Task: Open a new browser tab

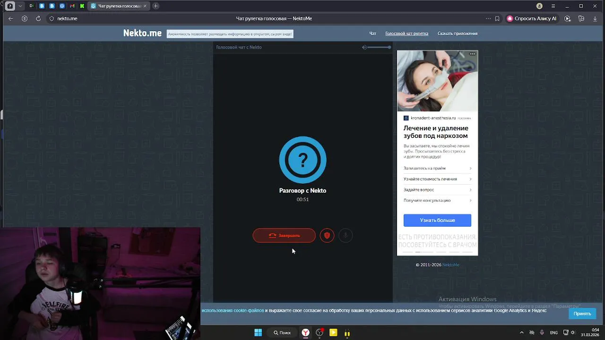Action: [156, 6]
